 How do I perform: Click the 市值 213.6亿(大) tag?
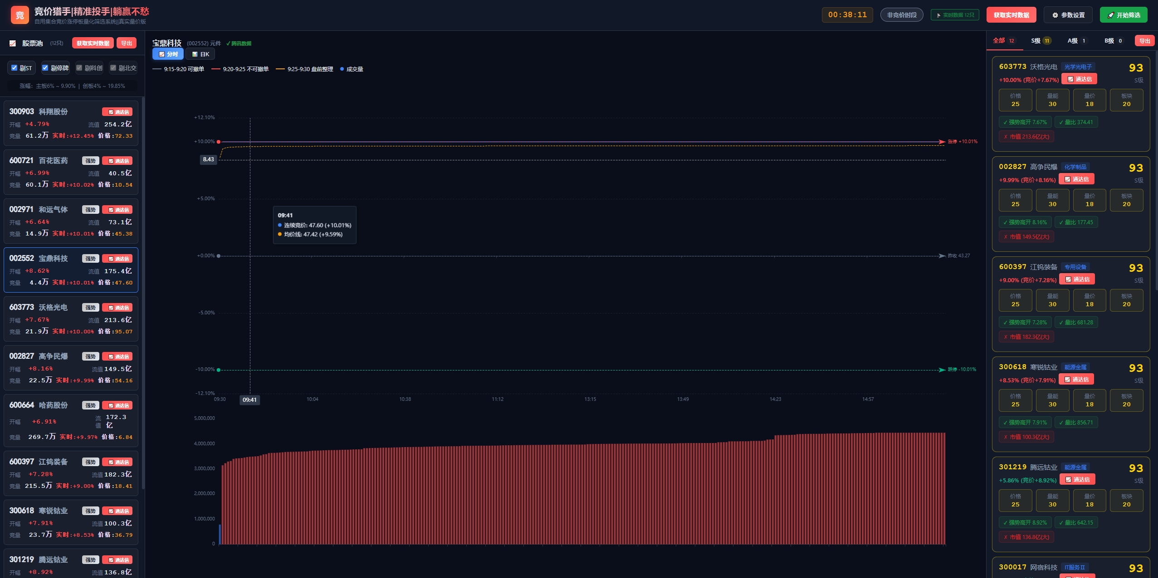[x=1026, y=137]
